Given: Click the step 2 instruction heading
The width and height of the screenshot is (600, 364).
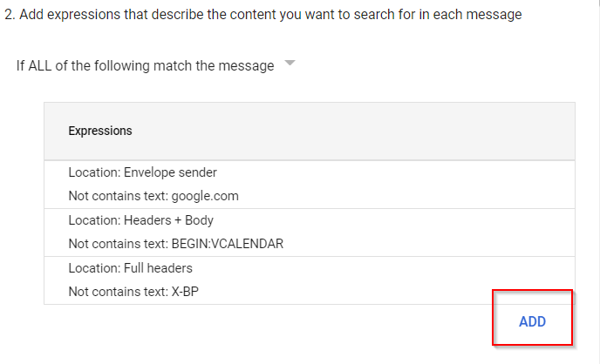Looking at the screenshot, I should (x=262, y=17).
